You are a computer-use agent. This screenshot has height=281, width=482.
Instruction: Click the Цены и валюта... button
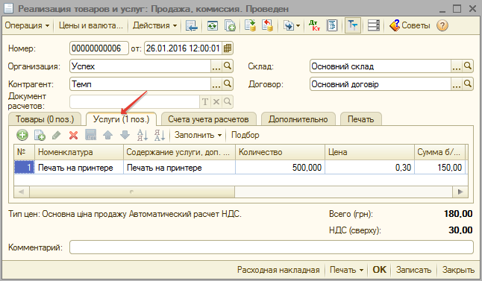91,25
